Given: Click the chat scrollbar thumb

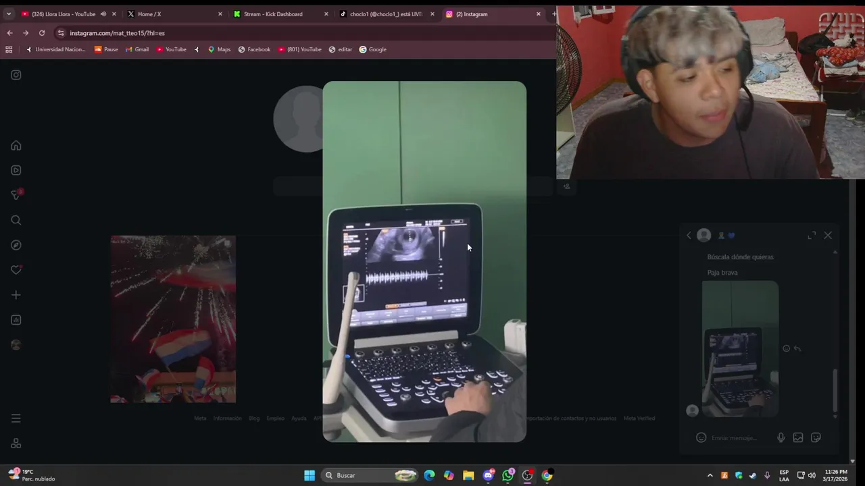Looking at the screenshot, I should (835, 390).
